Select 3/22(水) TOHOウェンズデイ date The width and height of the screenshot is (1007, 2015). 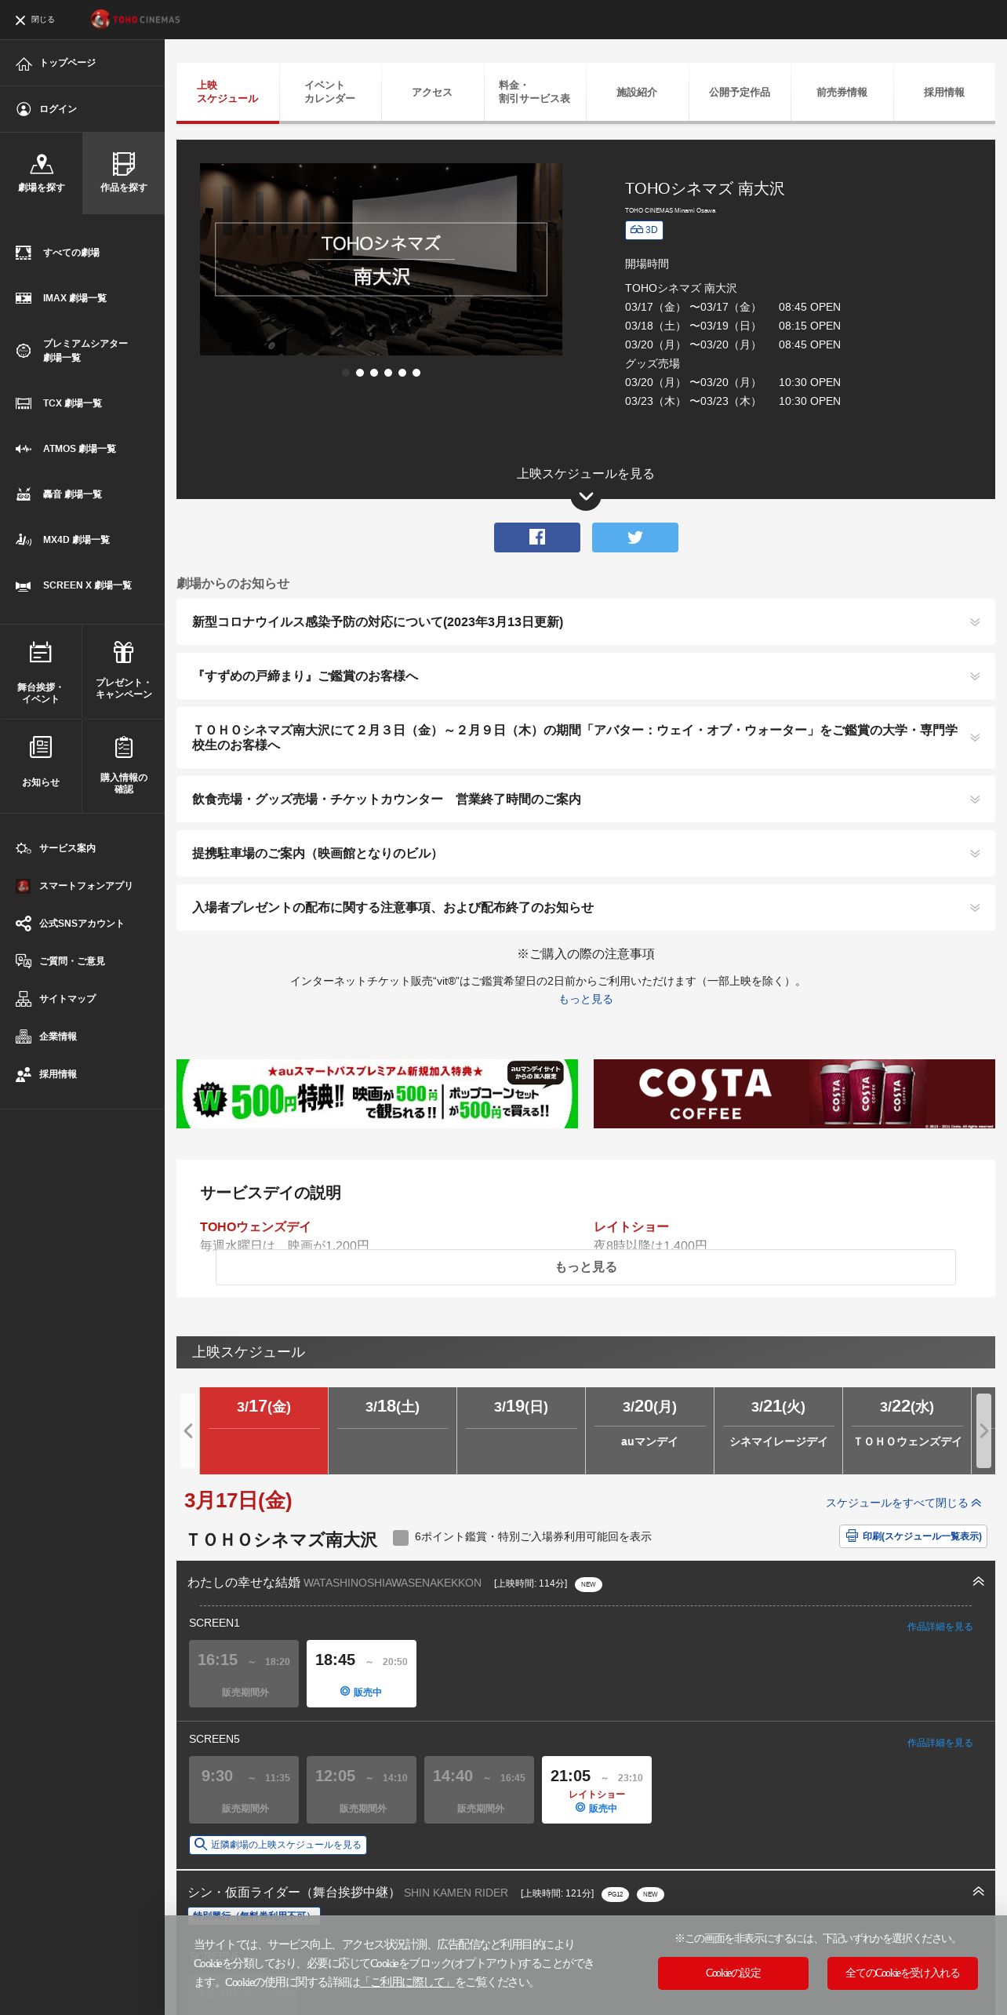click(x=907, y=1430)
